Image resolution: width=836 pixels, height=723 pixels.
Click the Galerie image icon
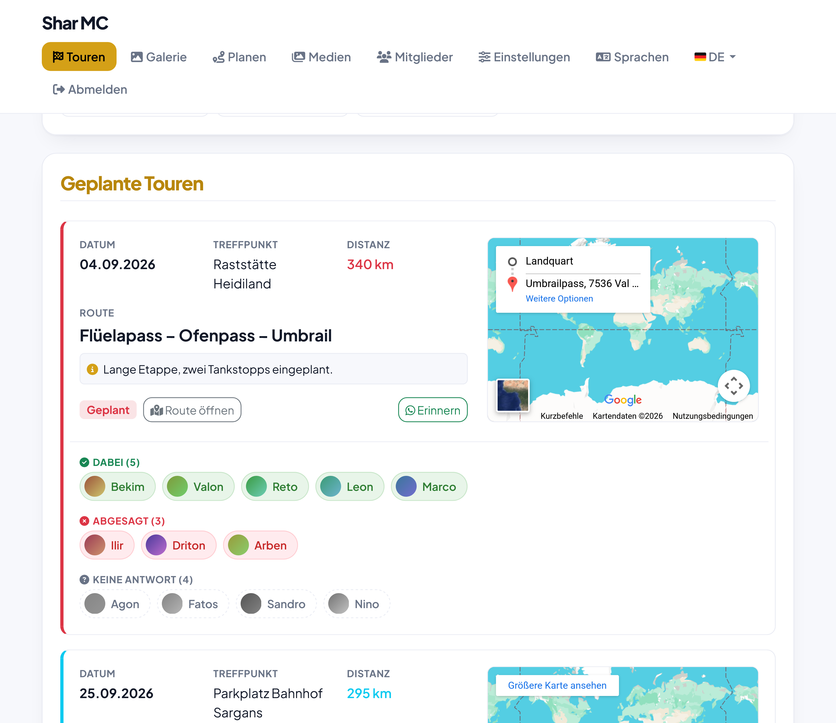tap(137, 57)
